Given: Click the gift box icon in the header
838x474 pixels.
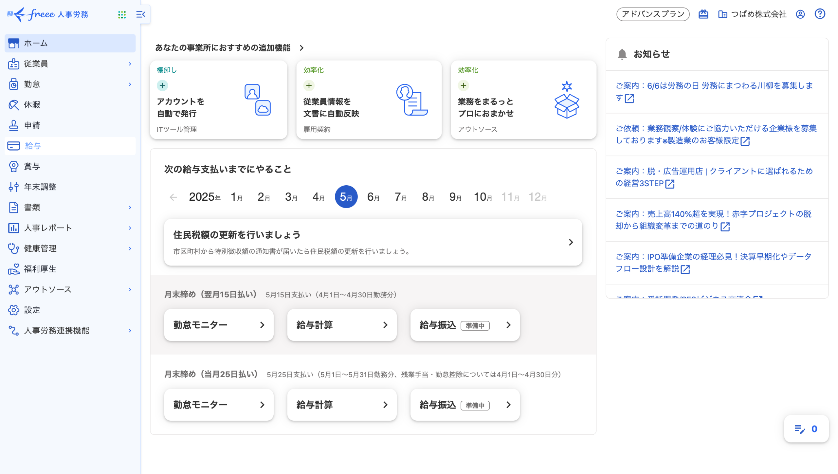Looking at the screenshot, I should tap(703, 14).
